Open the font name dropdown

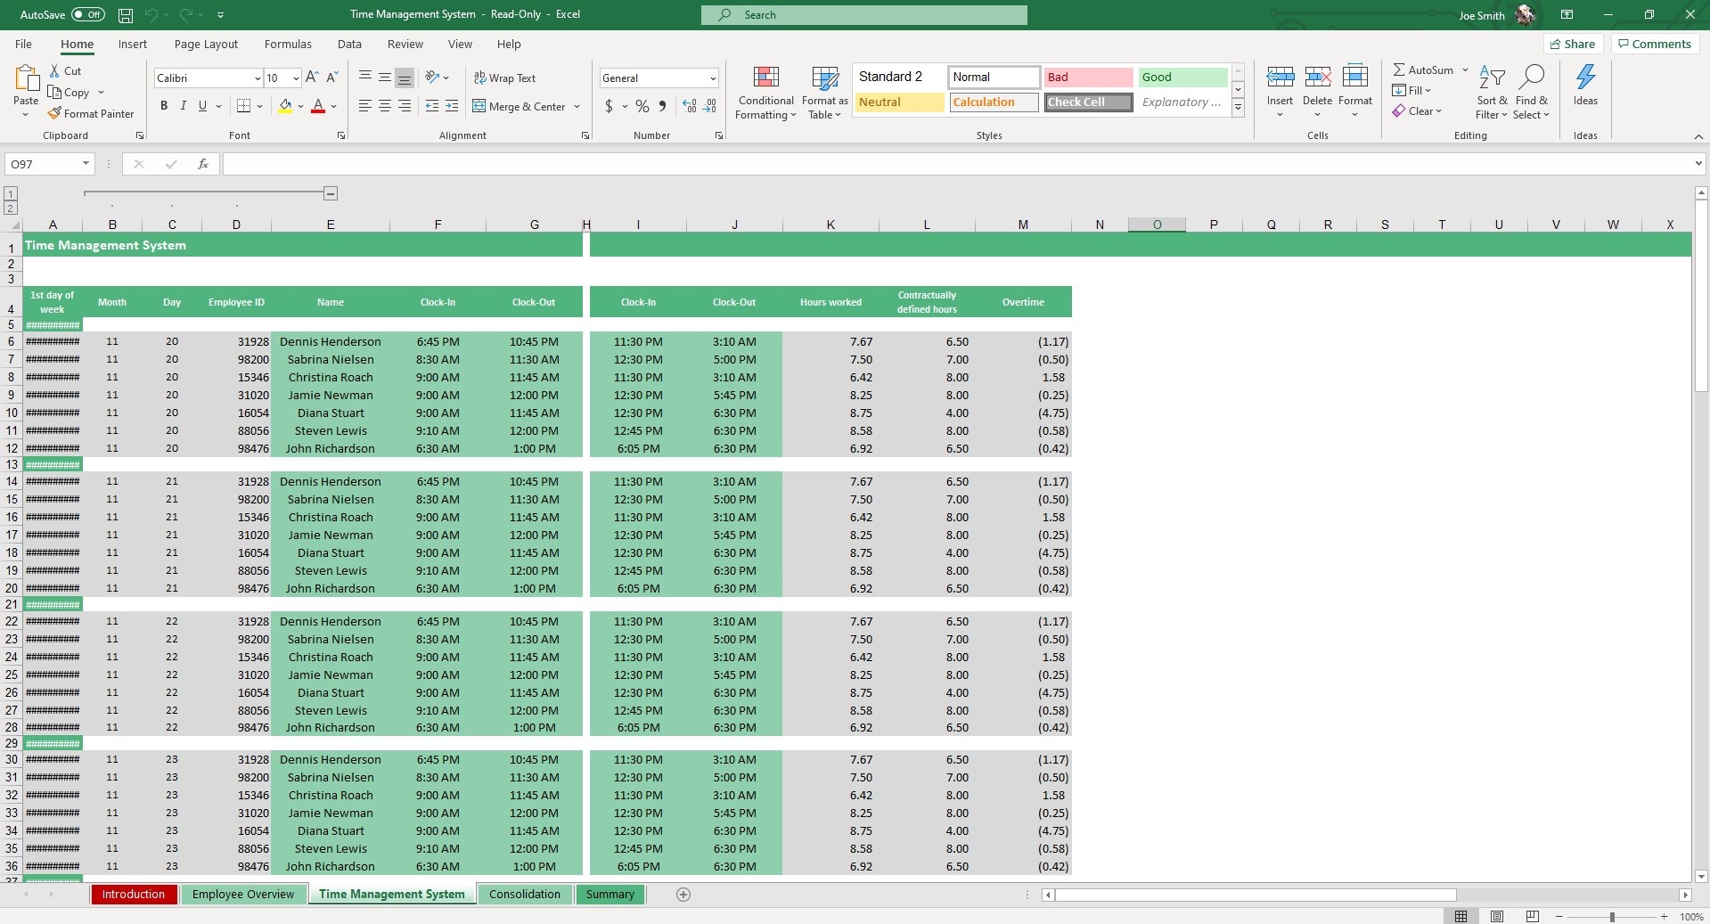coord(257,78)
